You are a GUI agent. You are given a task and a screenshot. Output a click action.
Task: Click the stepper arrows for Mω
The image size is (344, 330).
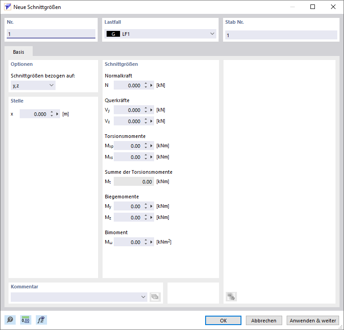[x=146, y=242]
